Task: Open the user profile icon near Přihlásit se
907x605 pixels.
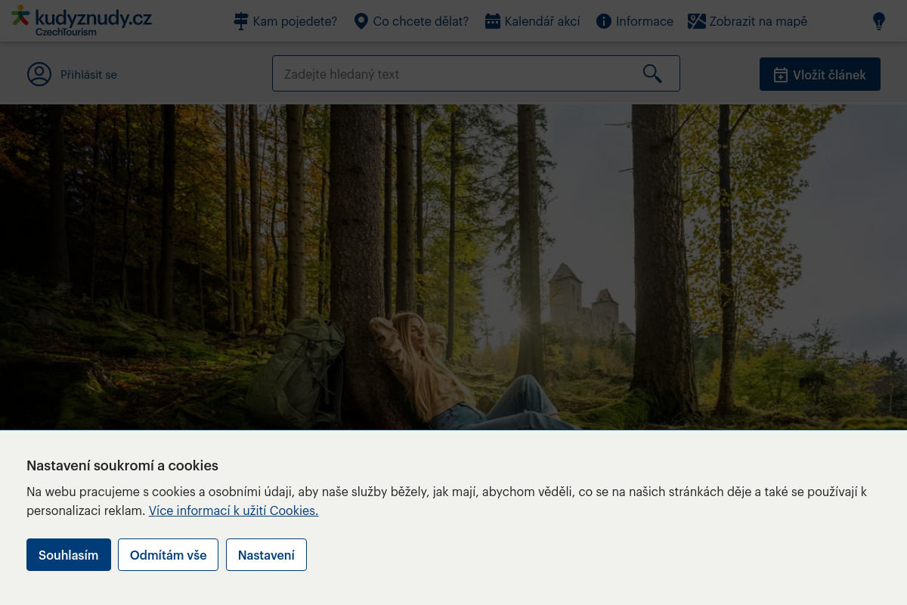Action: (x=39, y=74)
